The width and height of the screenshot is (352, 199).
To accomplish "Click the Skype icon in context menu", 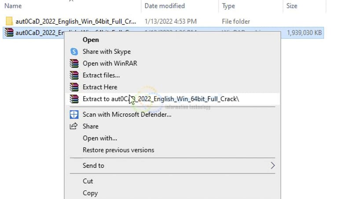I will pos(74,52).
